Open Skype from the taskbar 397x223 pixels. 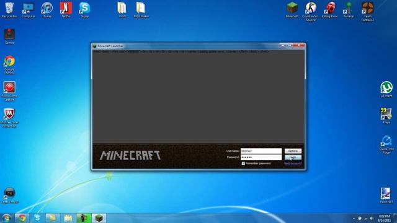click(37, 218)
